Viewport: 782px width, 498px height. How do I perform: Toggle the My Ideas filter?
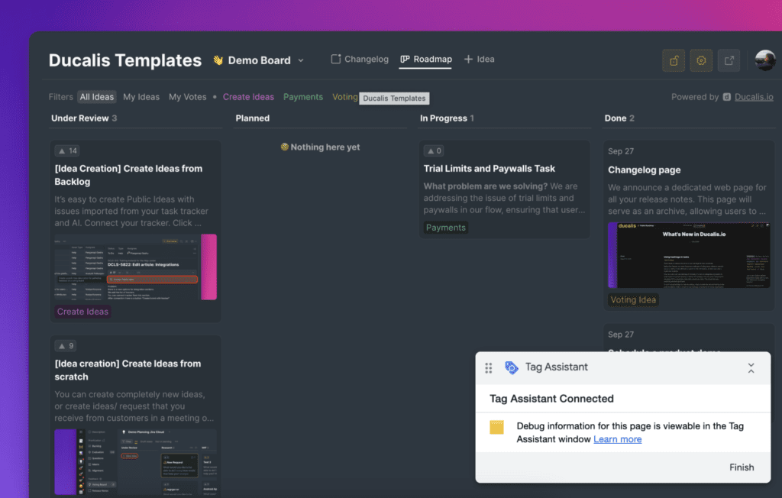click(141, 97)
